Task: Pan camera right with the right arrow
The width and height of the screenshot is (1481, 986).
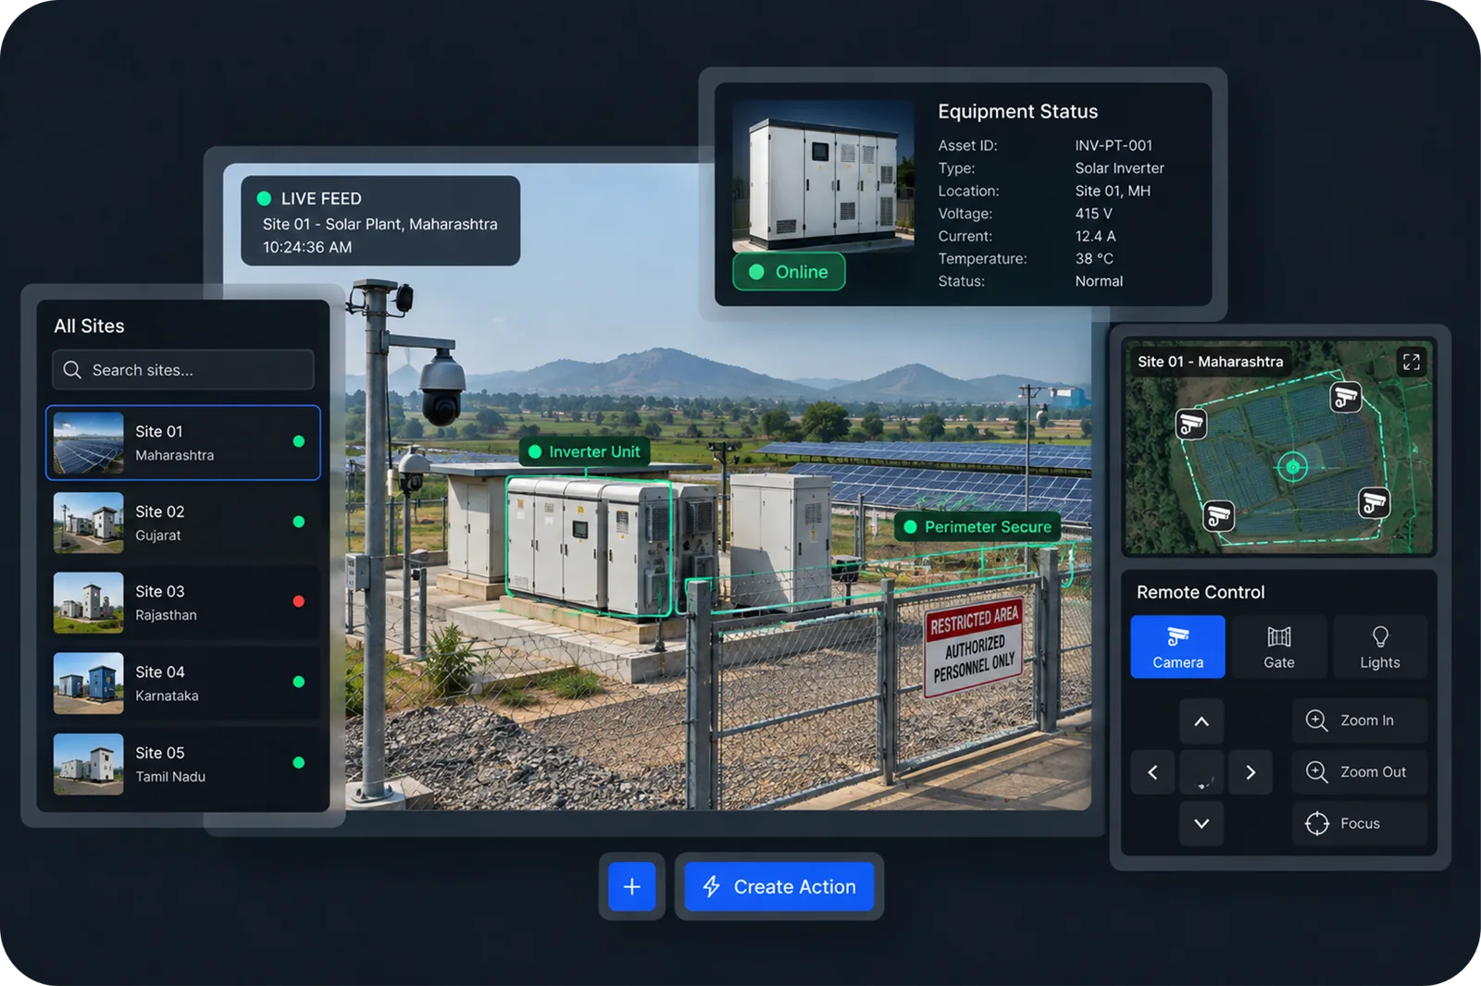Action: point(1251,772)
